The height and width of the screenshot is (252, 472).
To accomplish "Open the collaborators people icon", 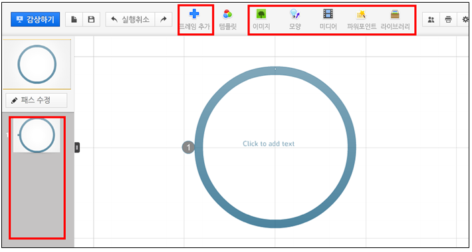I will (431, 19).
